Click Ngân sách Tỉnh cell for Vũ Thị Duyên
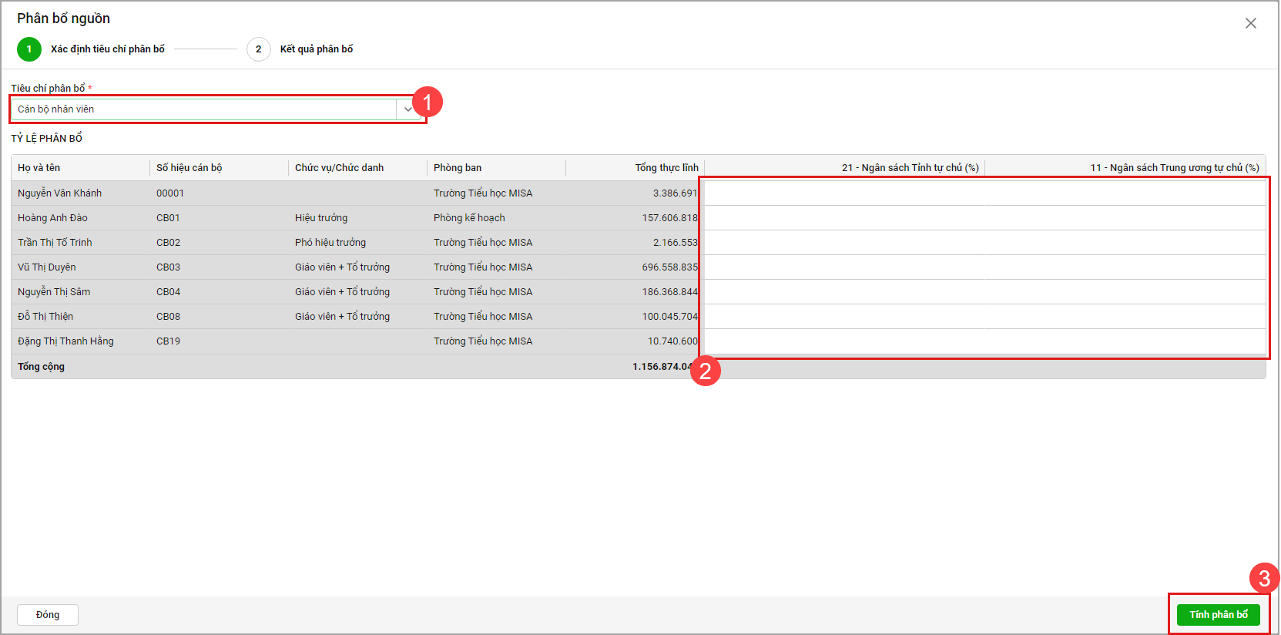This screenshot has width=1281, height=635. click(x=844, y=267)
